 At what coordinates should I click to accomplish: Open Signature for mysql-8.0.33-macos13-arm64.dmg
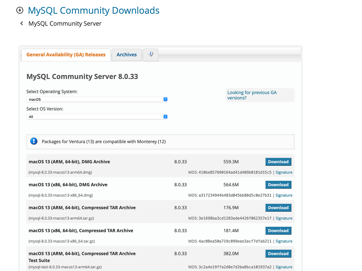[x=284, y=172]
